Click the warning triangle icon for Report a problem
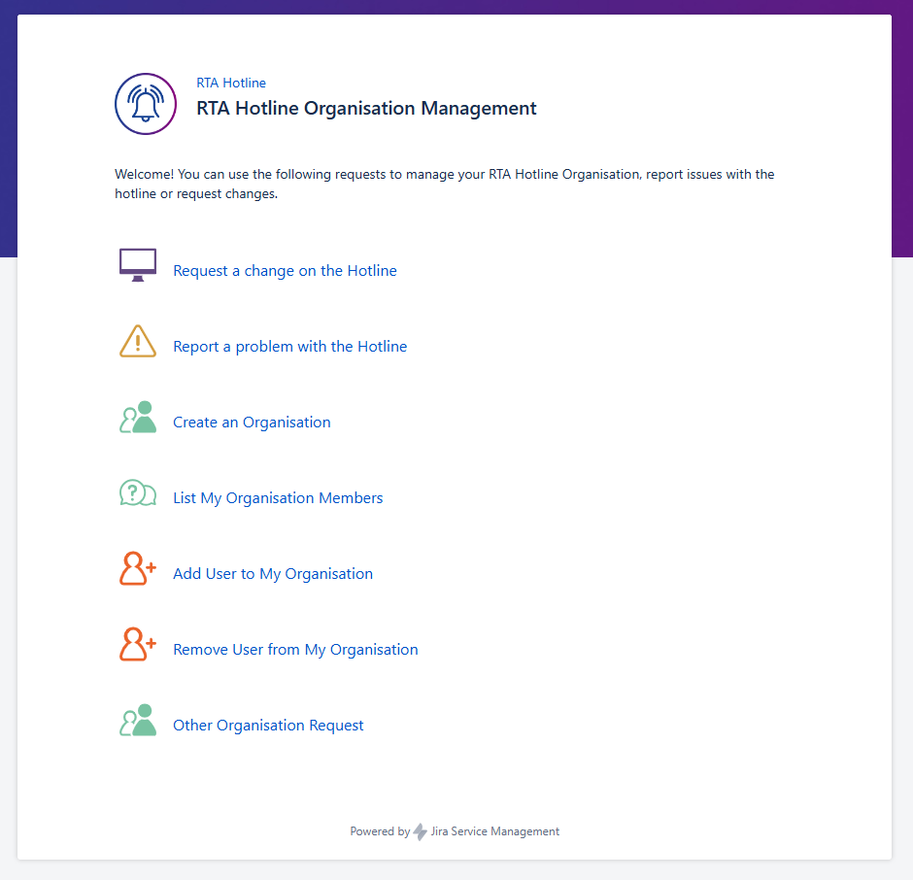This screenshot has width=913, height=880. click(138, 341)
